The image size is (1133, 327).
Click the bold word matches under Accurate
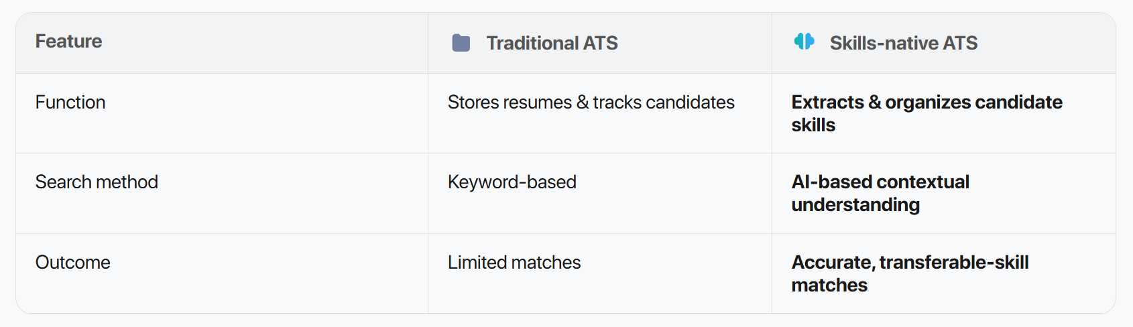(829, 285)
